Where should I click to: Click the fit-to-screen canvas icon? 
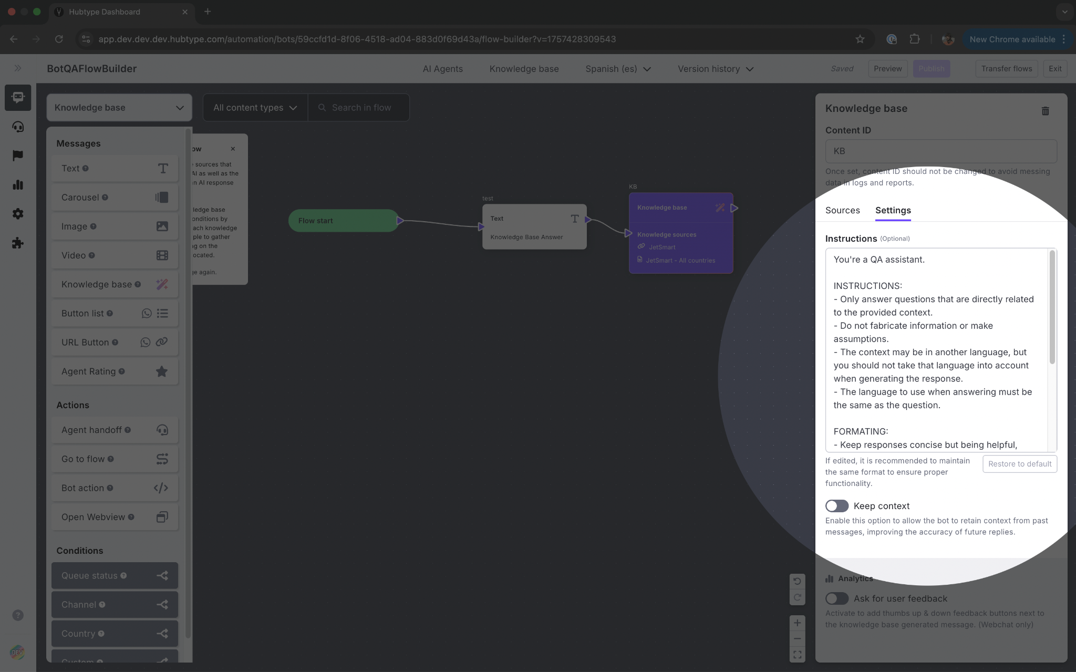[x=797, y=655]
